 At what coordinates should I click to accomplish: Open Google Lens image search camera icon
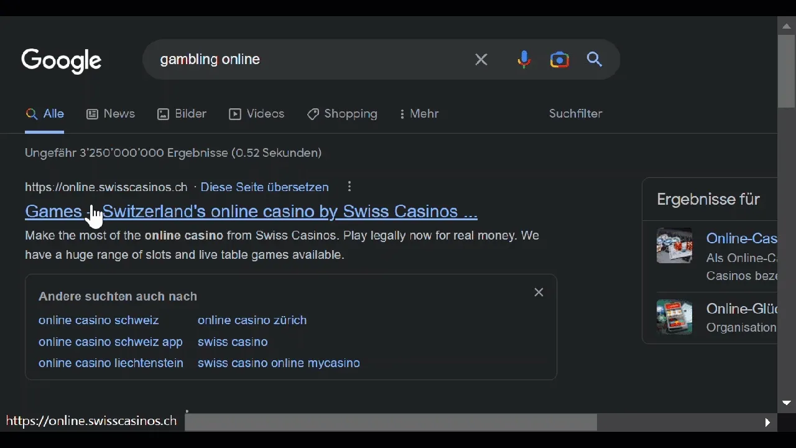tap(560, 60)
